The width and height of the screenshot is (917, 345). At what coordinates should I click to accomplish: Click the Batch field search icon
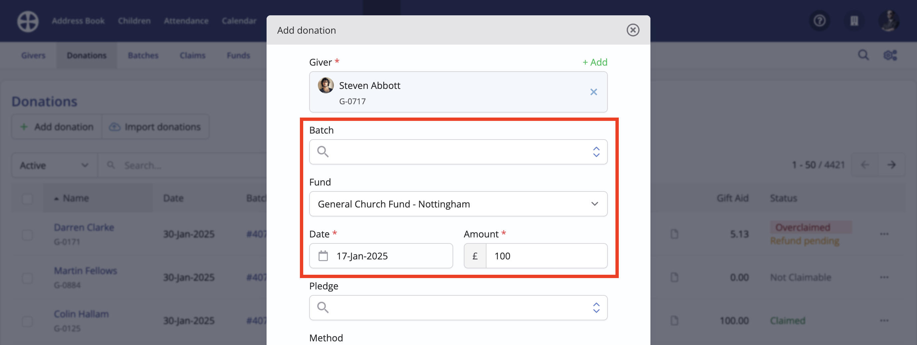(323, 152)
